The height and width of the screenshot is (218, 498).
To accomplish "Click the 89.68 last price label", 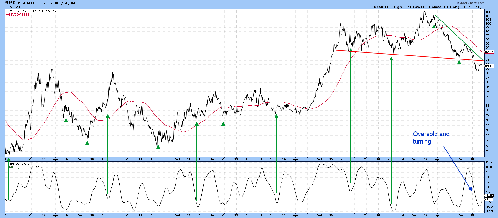I will pyautogui.click(x=489, y=66).
